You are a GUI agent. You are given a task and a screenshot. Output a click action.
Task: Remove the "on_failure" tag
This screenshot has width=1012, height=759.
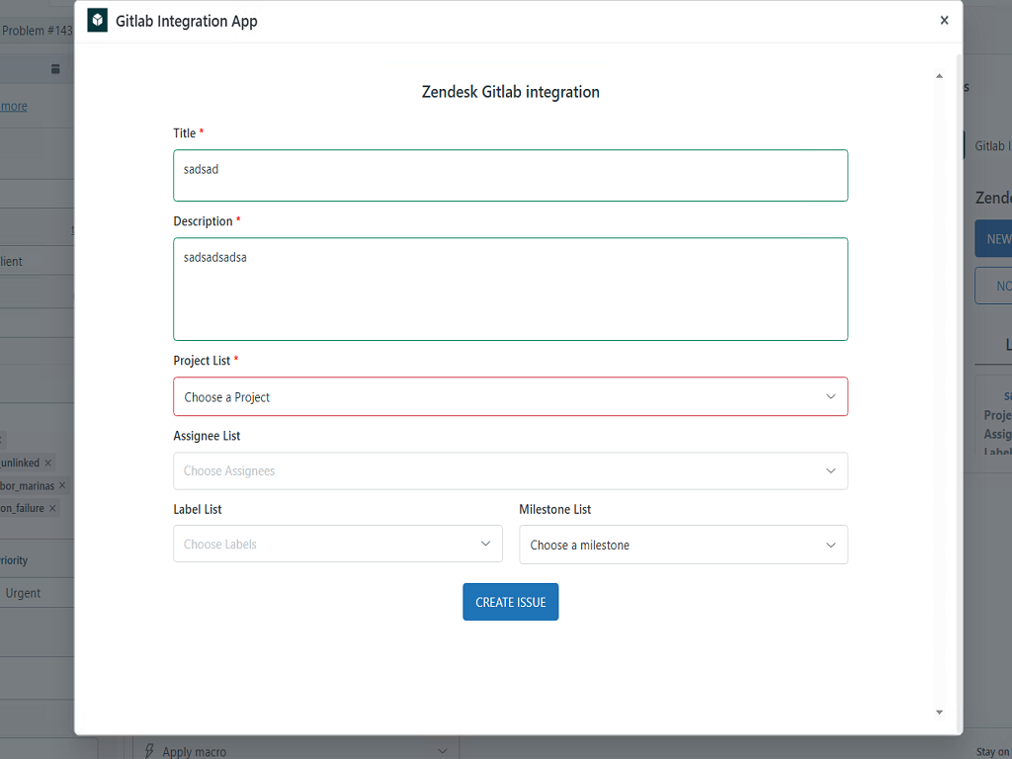tap(52, 509)
